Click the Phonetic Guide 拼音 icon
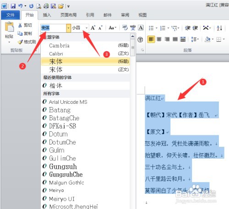Viewport: 229px width, 209px height. pyautogui.click(x=133, y=28)
